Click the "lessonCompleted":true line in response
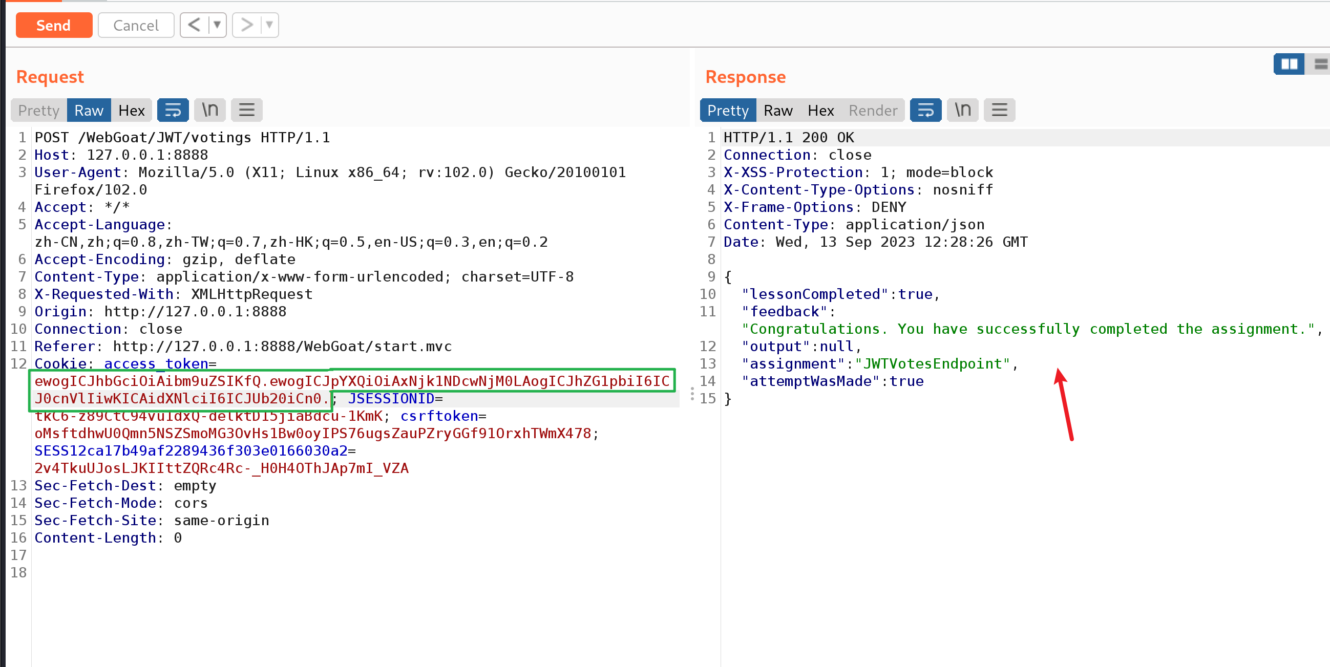Viewport: 1330px width, 667px height. 840,294
